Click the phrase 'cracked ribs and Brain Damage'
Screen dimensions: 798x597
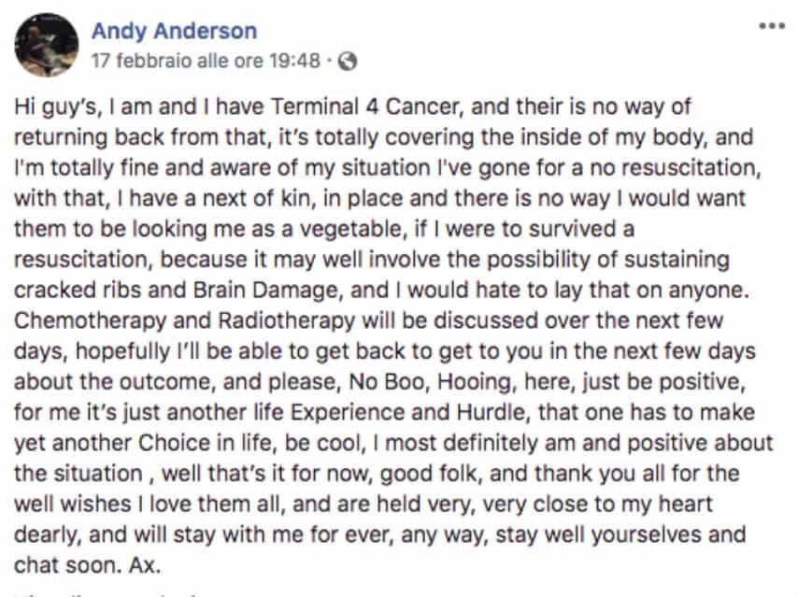pyautogui.click(x=176, y=291)
